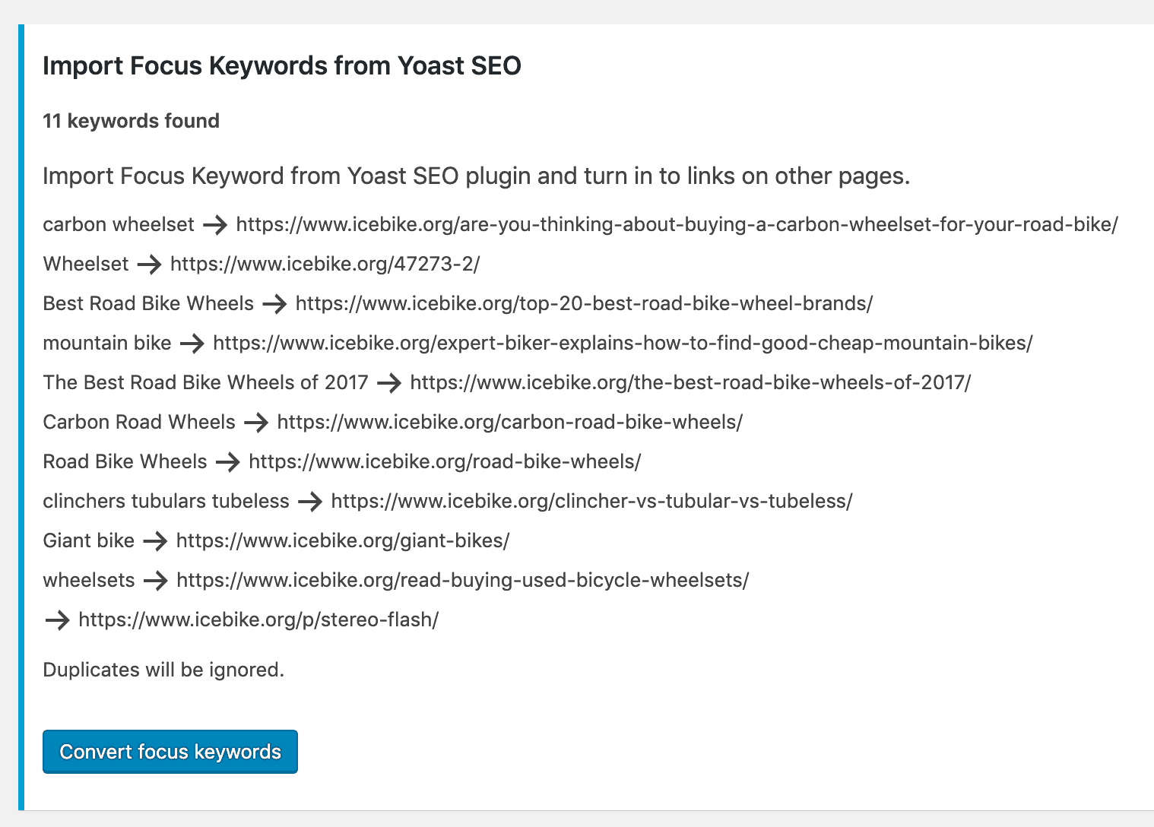Click the Convert focus keywords button

170,752
